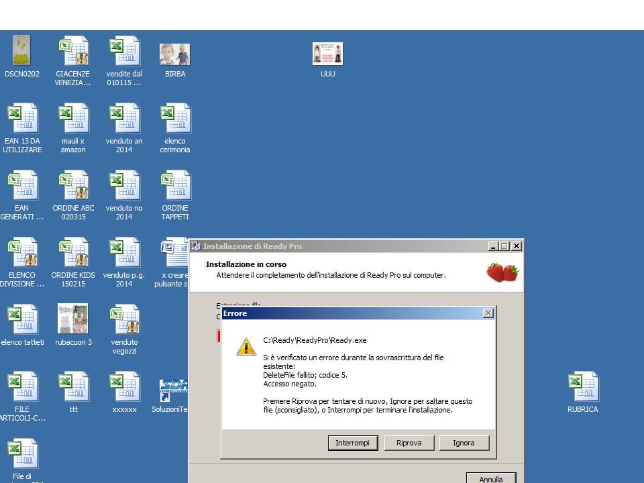Click Interrompi to abort the installation
644x483 pixels.
352,443
